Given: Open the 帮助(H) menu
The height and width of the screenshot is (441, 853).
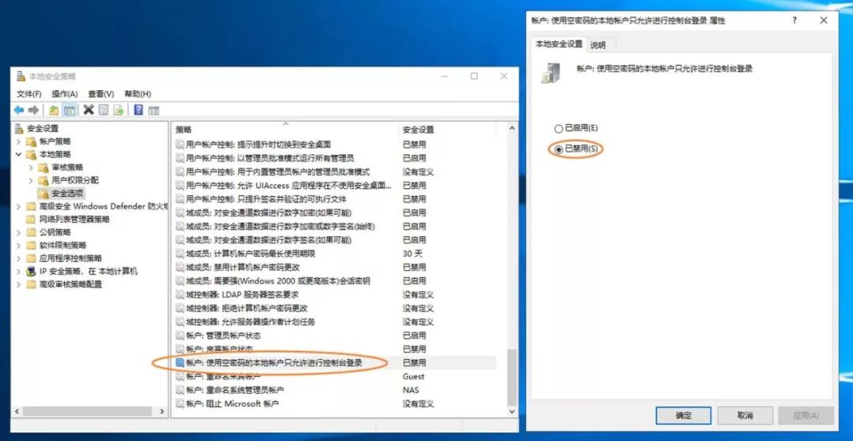Looking at the screenshot, I should [x=137, y=94].
